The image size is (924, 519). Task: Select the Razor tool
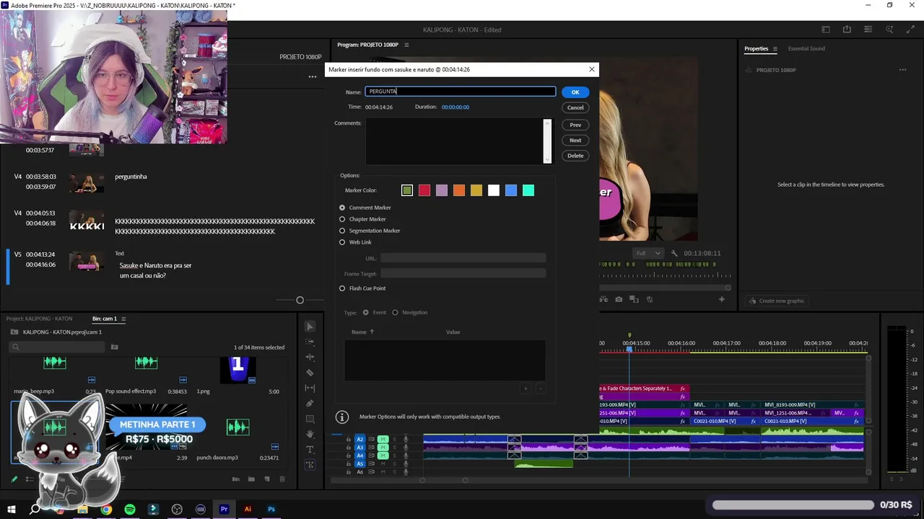[x=310, y=373]
